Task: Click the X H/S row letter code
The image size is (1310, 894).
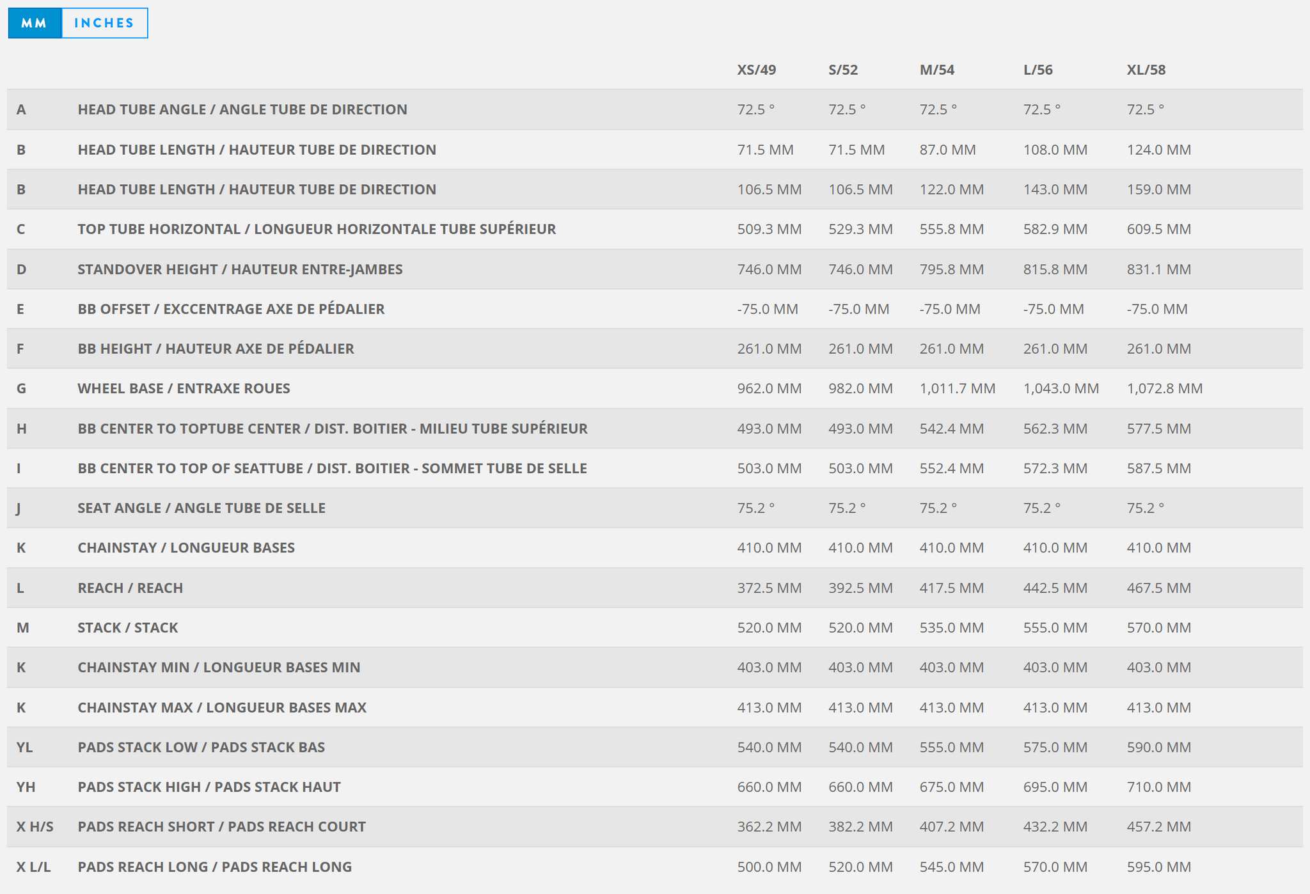Action: pos(35,826)
